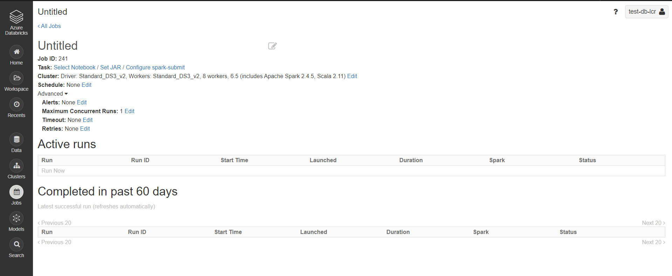The width and height of the screenshot is (672, 276).
Task: Click Spark header in completed runs table
Action: (x=481, y=232)
